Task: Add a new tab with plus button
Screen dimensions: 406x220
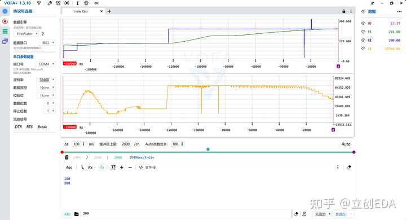Action: pyautogui.click(x=109, y=11)
